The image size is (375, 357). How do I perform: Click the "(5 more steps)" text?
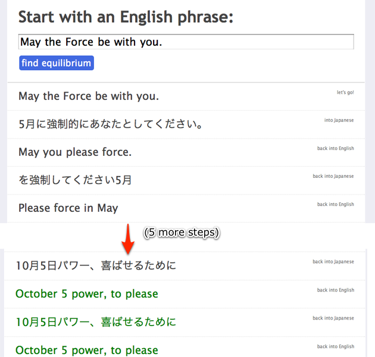pos(182,233)
